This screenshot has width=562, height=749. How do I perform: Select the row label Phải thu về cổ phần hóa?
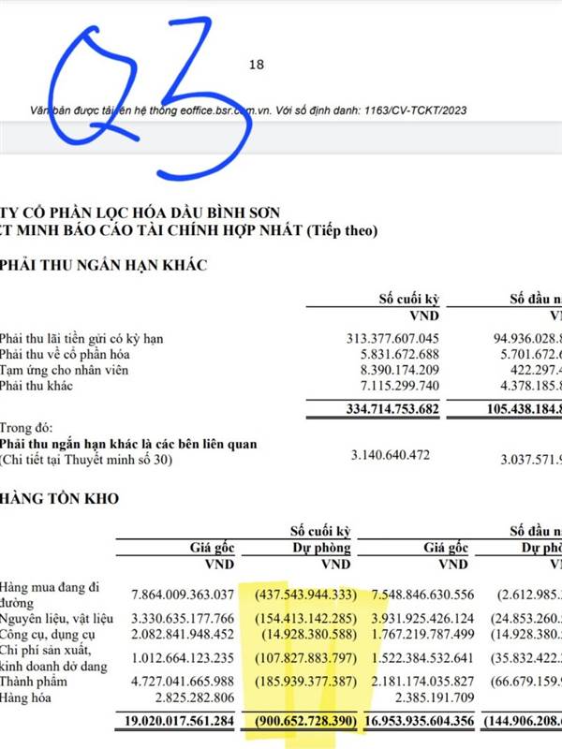[65, 355]
